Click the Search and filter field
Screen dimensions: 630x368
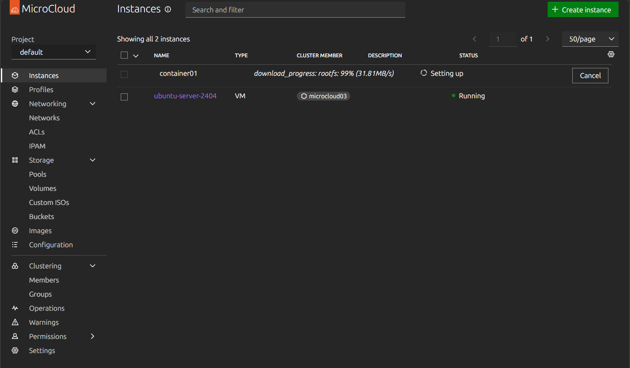[x=295, y=10]
